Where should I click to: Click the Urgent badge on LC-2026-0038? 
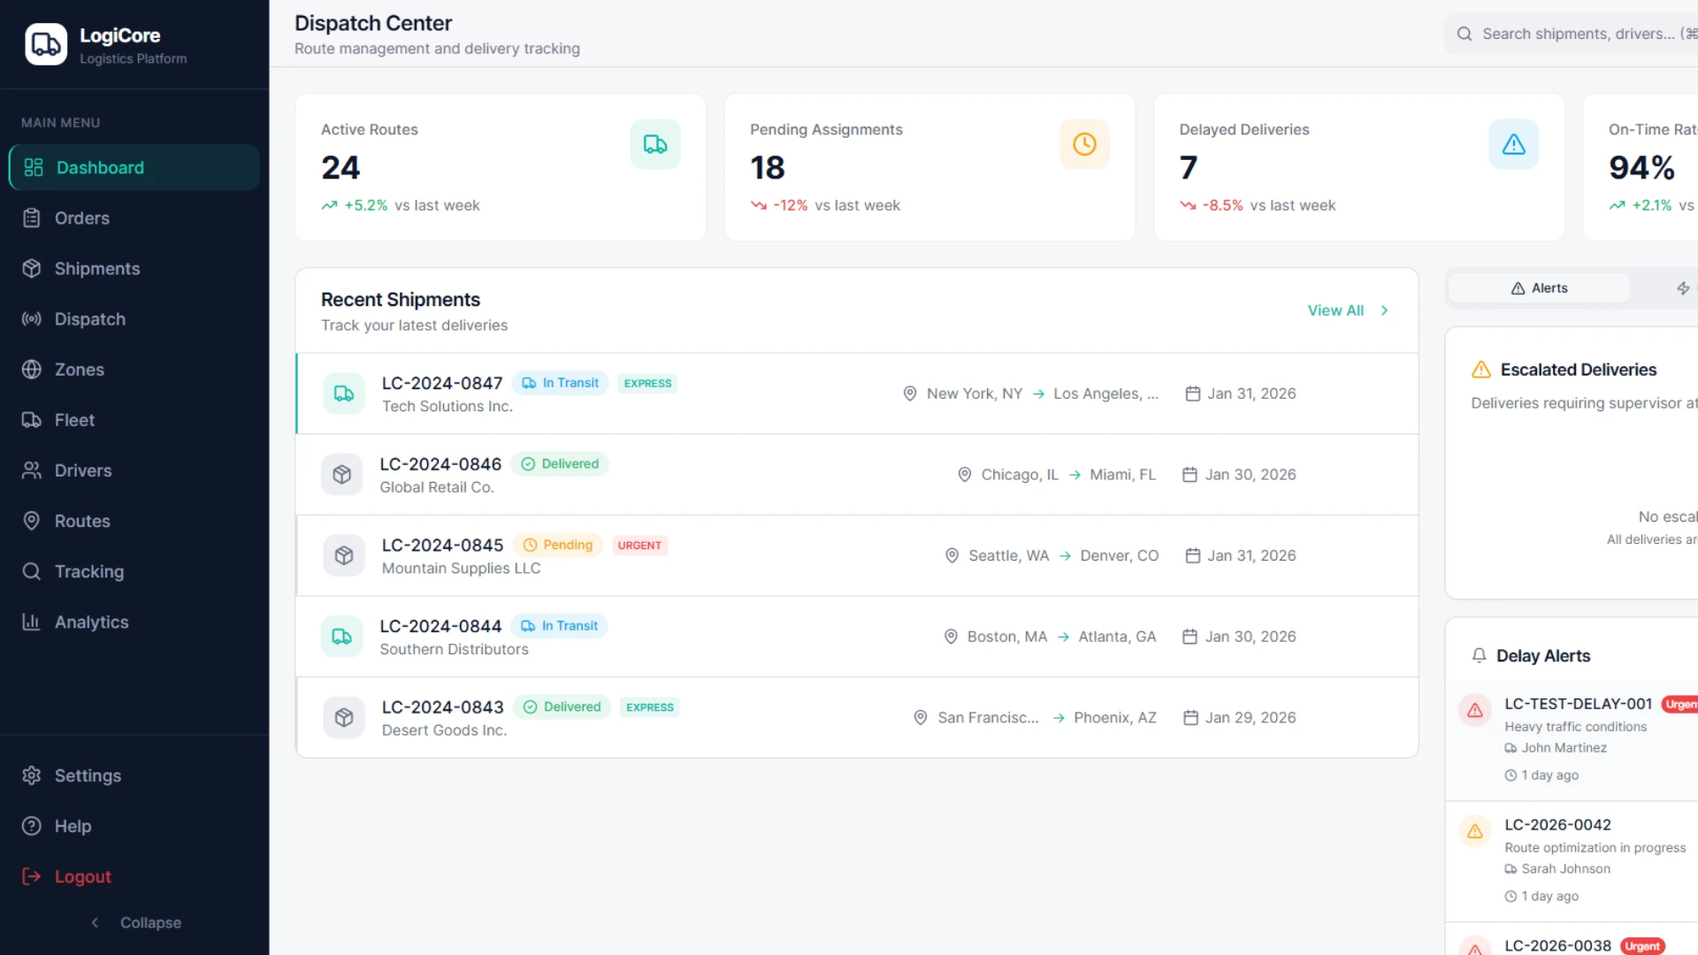tap(1642, 946)
